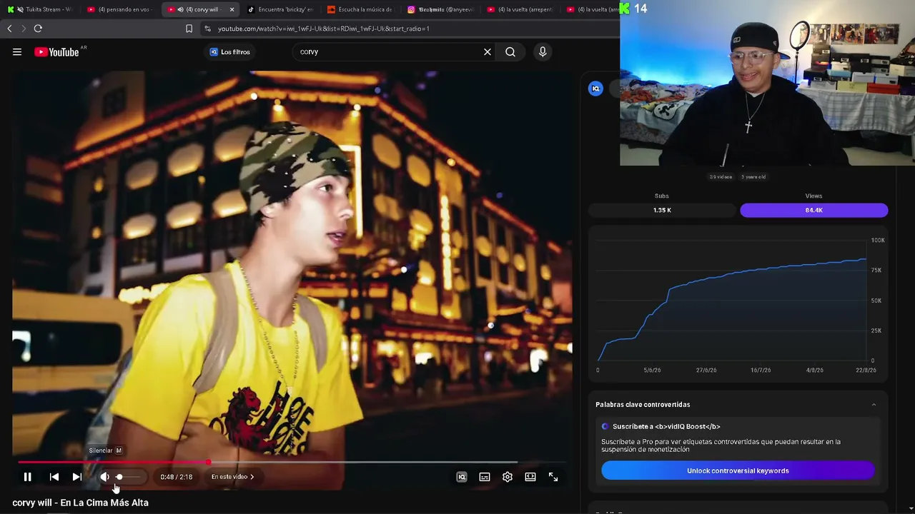
Task: Switch to theater mode view
Action: click(x=530, y=477)
